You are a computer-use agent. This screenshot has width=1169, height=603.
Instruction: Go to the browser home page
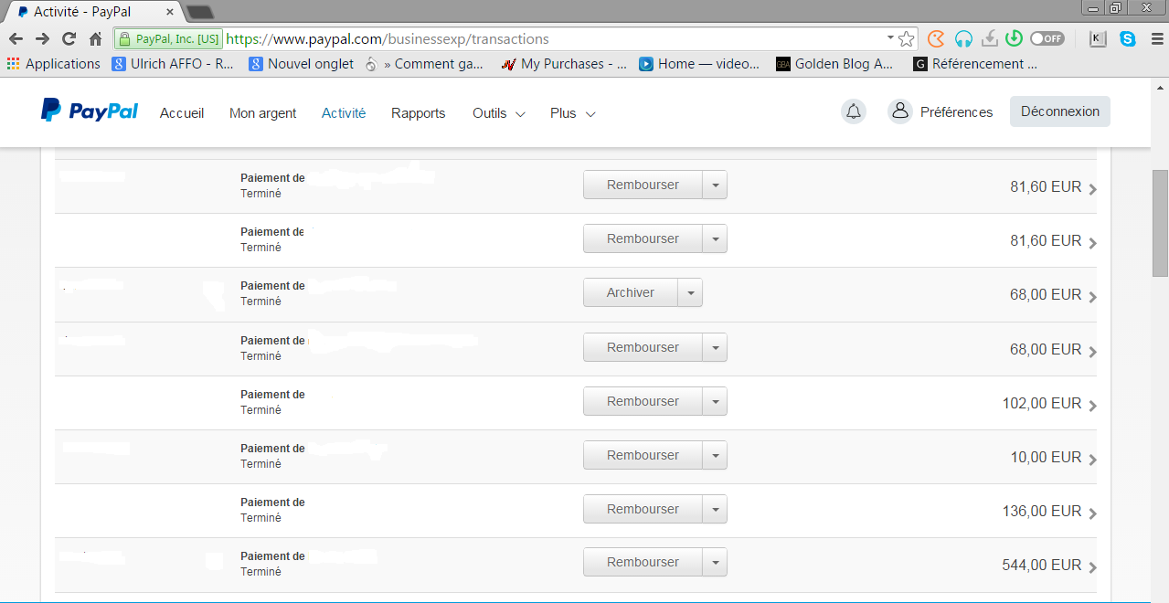coord(95,39)
